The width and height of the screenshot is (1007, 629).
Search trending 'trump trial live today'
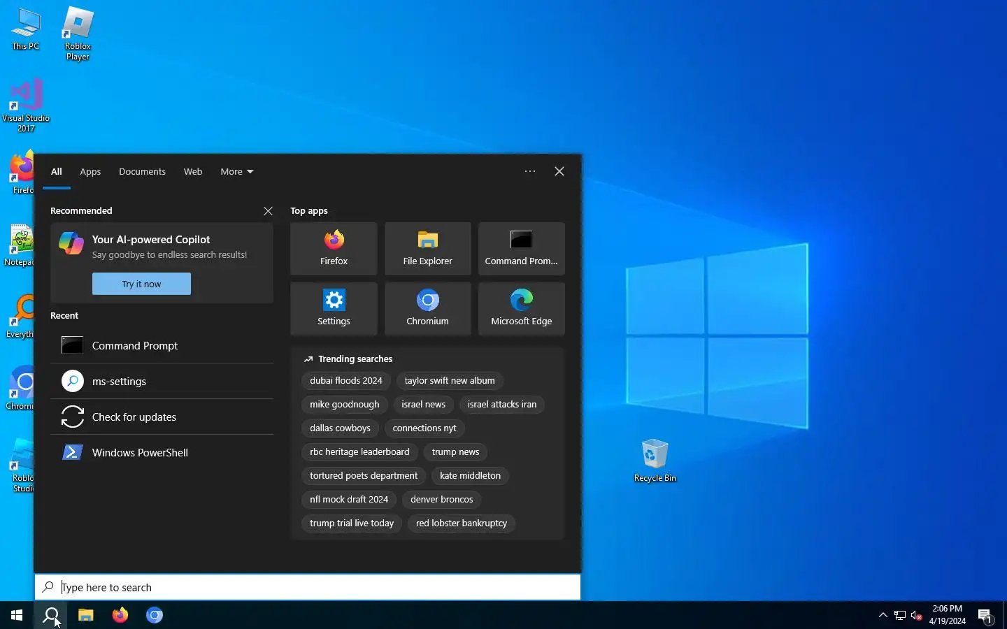(x=352, y=523)
